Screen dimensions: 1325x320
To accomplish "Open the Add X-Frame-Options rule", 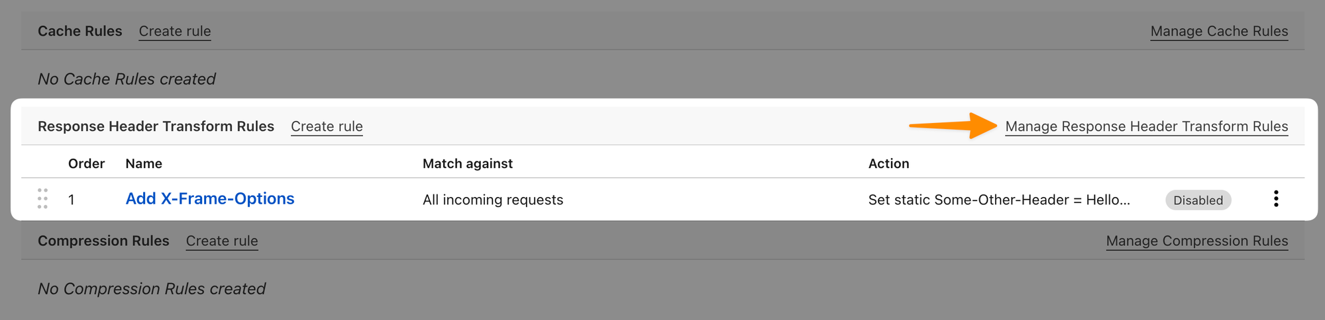I will tap(210, 199).
